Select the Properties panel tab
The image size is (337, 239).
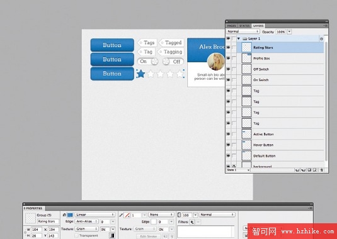point(34,208)
